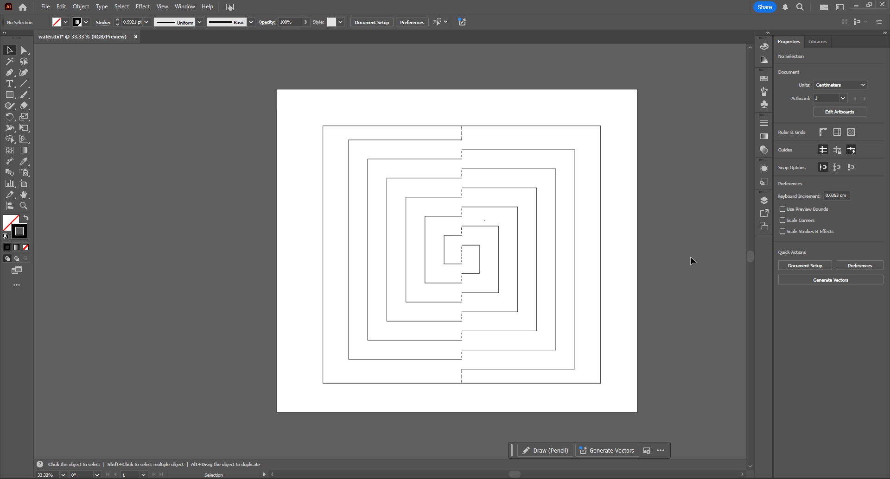Viewport: 890px width, 479px height.
Task: Choose the Column Graph tool
Action: 10,183
